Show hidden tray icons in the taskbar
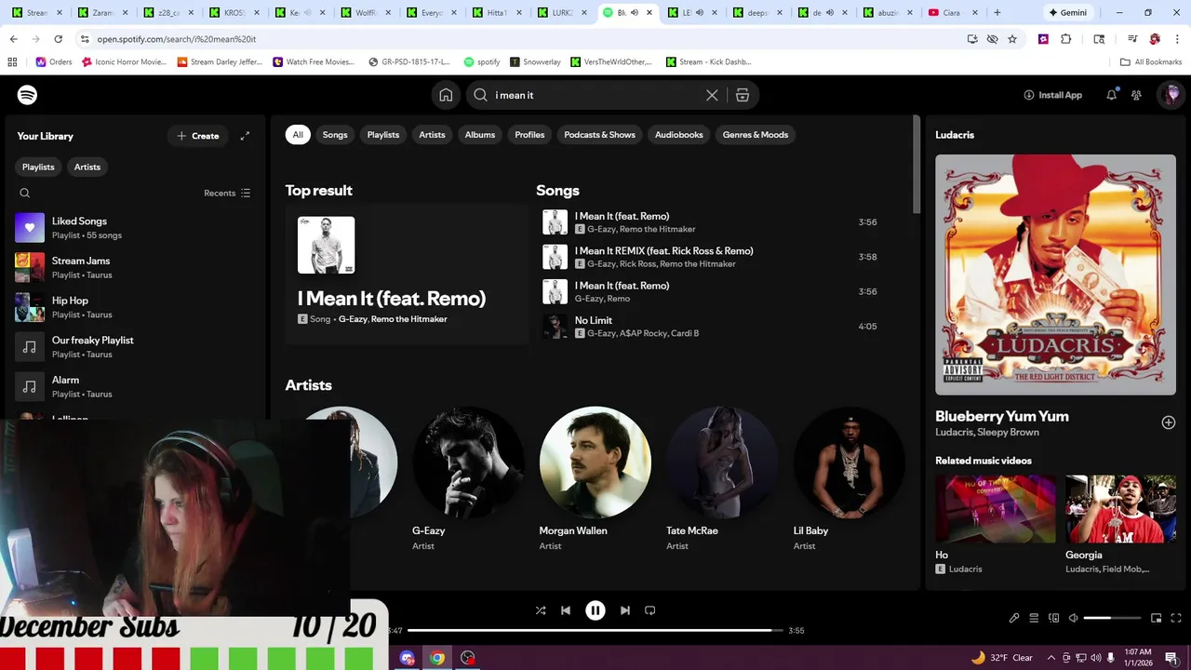The width and height of the screenshot is (1191, 670). coord(1052,658)
